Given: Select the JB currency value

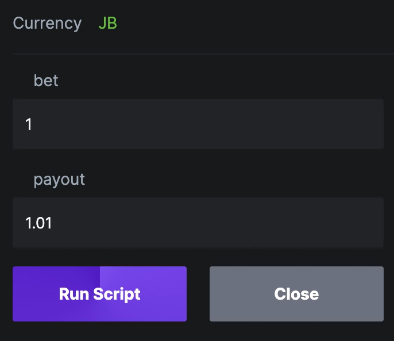Looking at the screenshot, I should pos(107,24).
